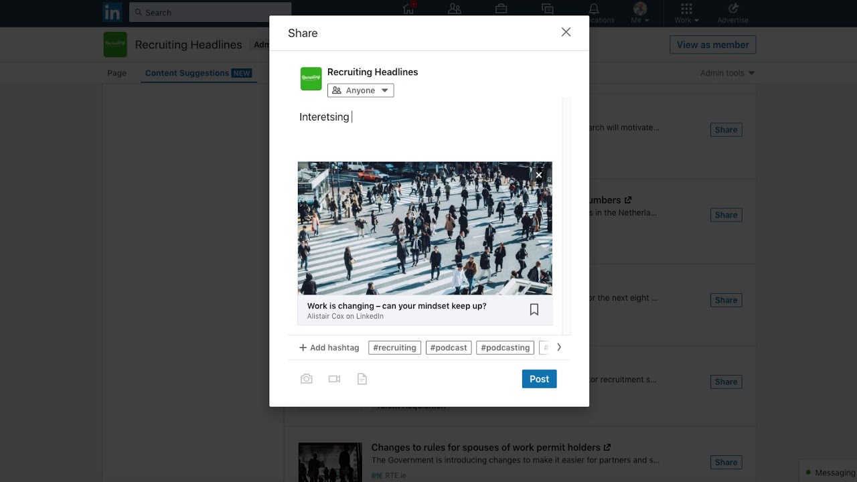Open My Network people icon
The image size is (857, 482).
[455, 9]
